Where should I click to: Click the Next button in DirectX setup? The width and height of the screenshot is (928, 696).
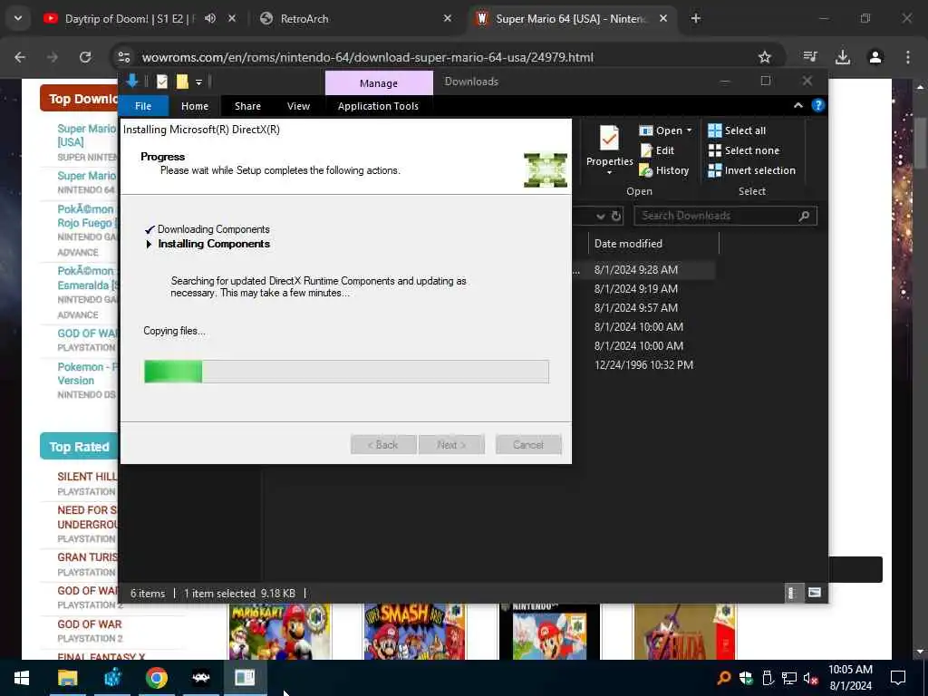pos(451,444)
